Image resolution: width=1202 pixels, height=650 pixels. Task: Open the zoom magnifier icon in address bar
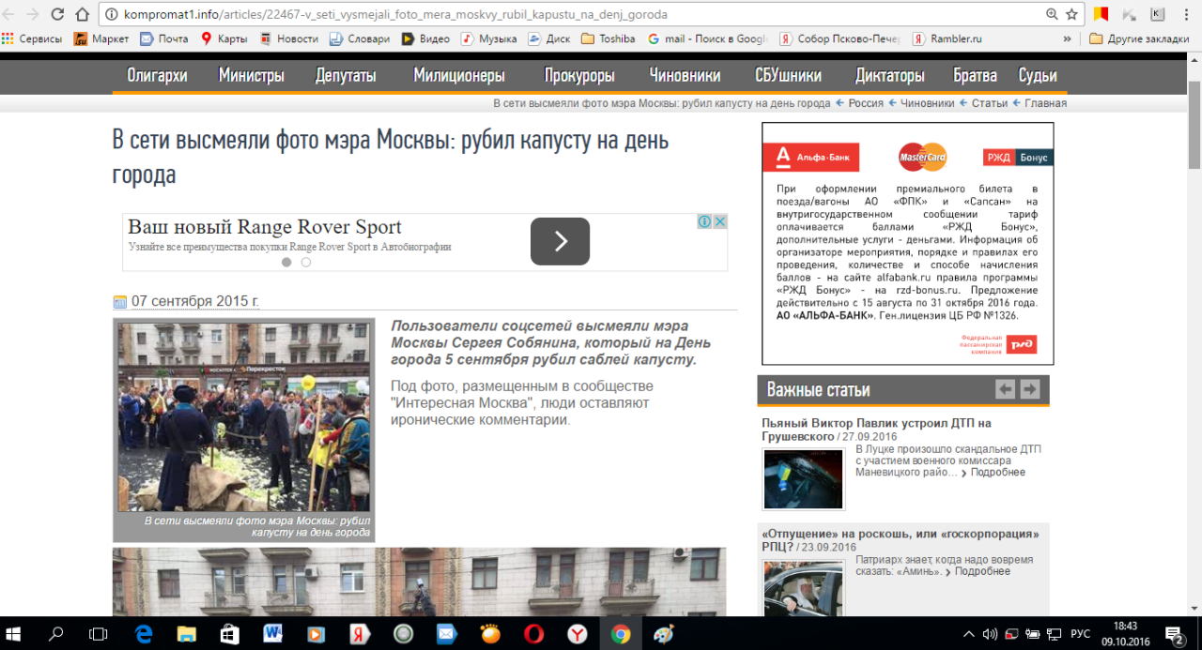1052,14
